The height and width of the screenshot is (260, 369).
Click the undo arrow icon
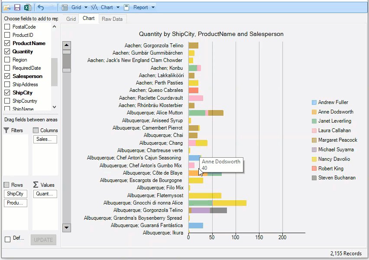tap(41, 7)
